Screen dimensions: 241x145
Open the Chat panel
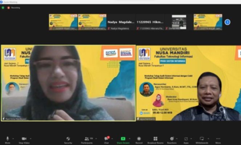click(x=106, y=140)
